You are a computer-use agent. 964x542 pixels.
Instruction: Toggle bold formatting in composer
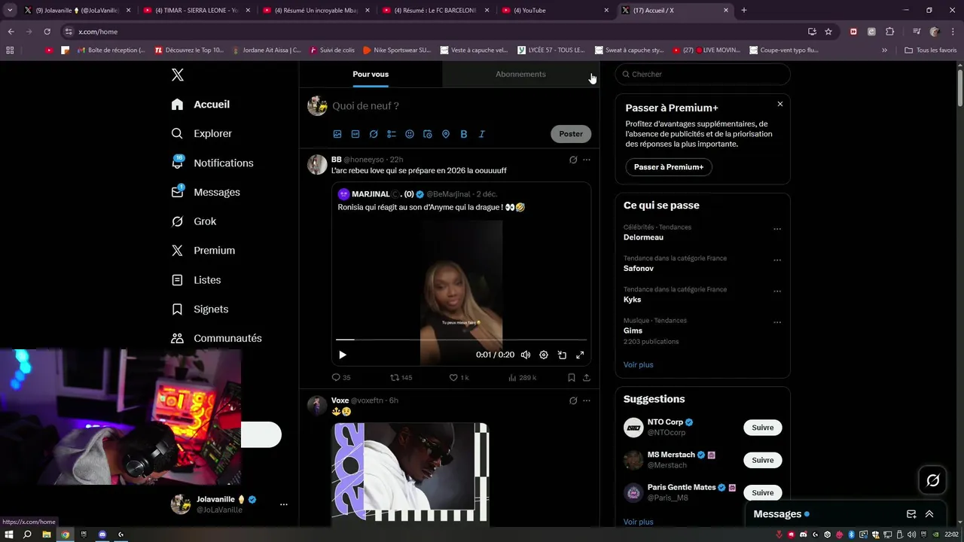coord(464,134)
